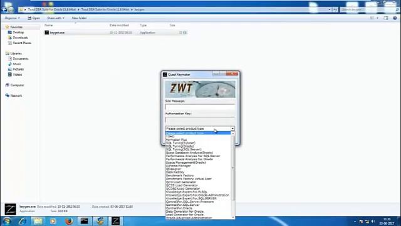Click the product list scrollbar up arrow
The height and width of the screenshot is (226, 401).
coord(233,134)
